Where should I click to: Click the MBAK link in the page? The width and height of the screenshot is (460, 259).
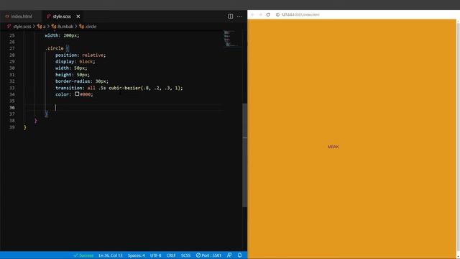coord(333,147)
